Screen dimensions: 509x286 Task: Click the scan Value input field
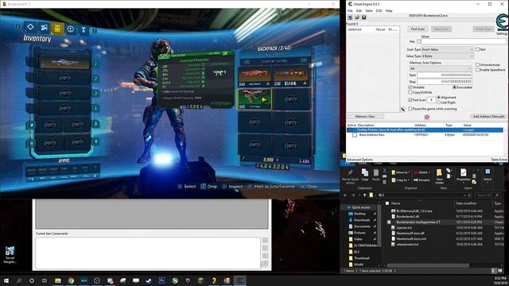464,41
